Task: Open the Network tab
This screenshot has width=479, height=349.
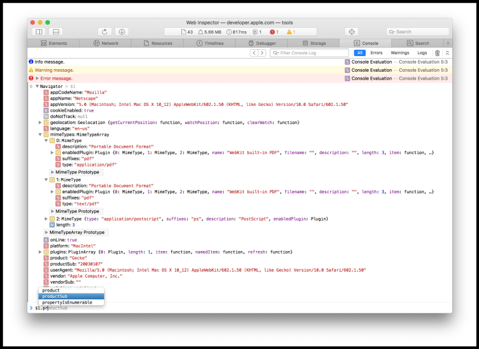Action: 106,43
